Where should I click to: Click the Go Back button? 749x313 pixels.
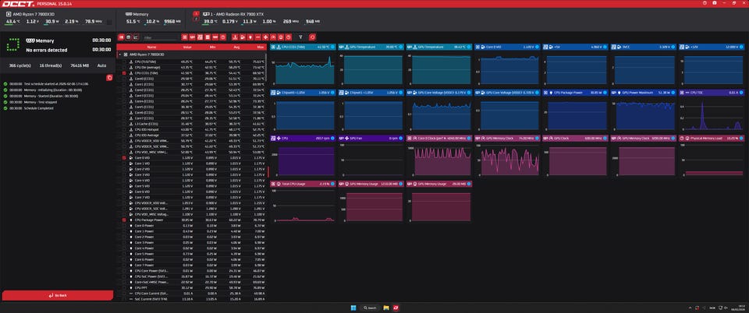[x=56, y=296]
